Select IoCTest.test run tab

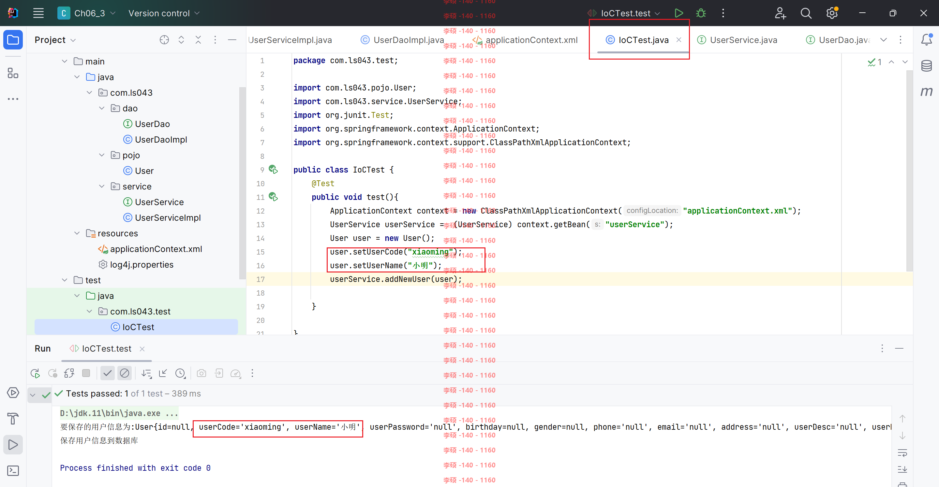[100, 348]
